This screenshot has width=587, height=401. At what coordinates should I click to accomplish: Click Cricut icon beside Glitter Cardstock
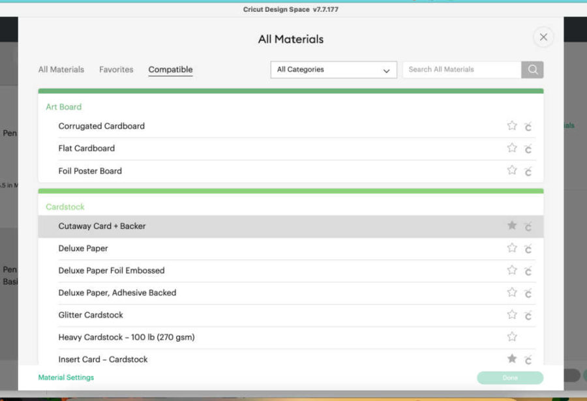(x=528, y=315)
